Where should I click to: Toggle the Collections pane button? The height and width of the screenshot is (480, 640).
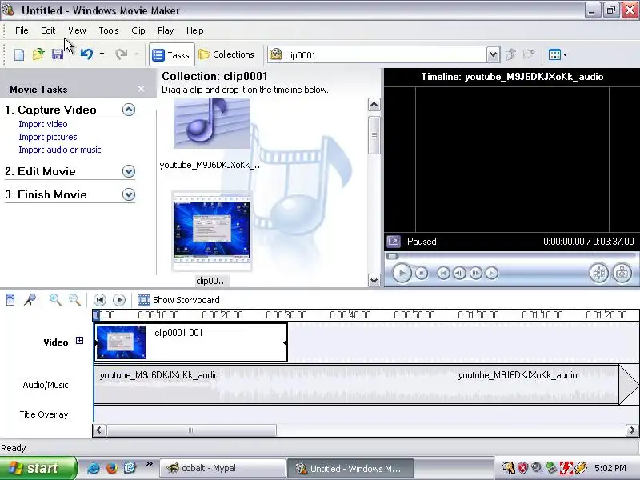[227, 54]
